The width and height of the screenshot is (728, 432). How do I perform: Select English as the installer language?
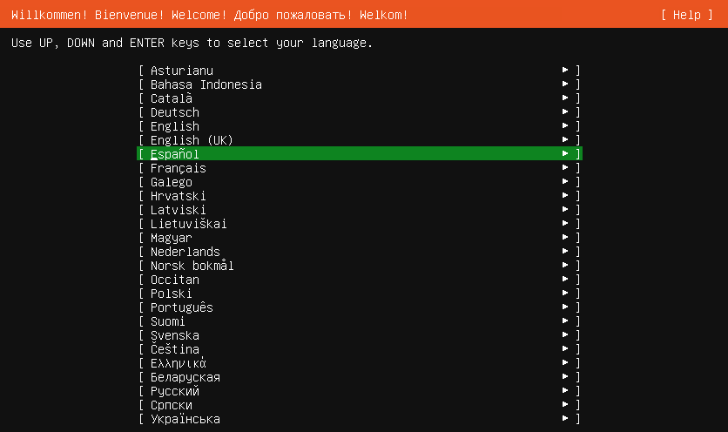coord(360,126)
